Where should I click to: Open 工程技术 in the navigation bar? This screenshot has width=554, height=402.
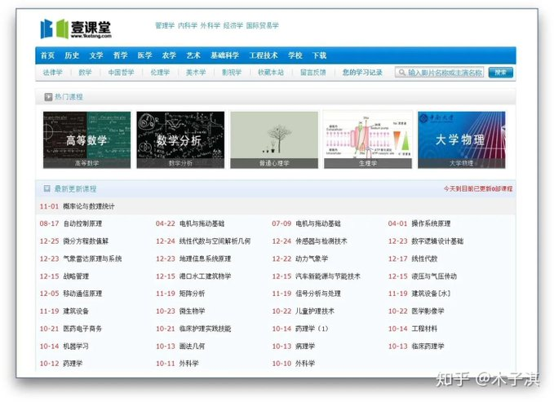tap(264, 55)
